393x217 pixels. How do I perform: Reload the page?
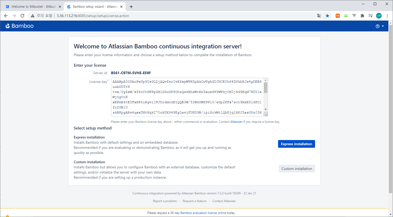click(22, 16)
